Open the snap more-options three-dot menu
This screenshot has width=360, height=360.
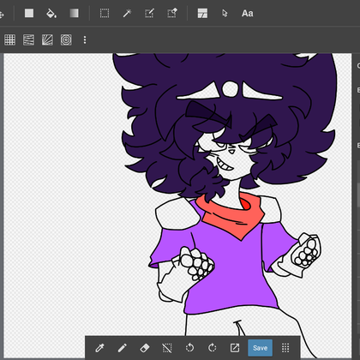(85, 39)
